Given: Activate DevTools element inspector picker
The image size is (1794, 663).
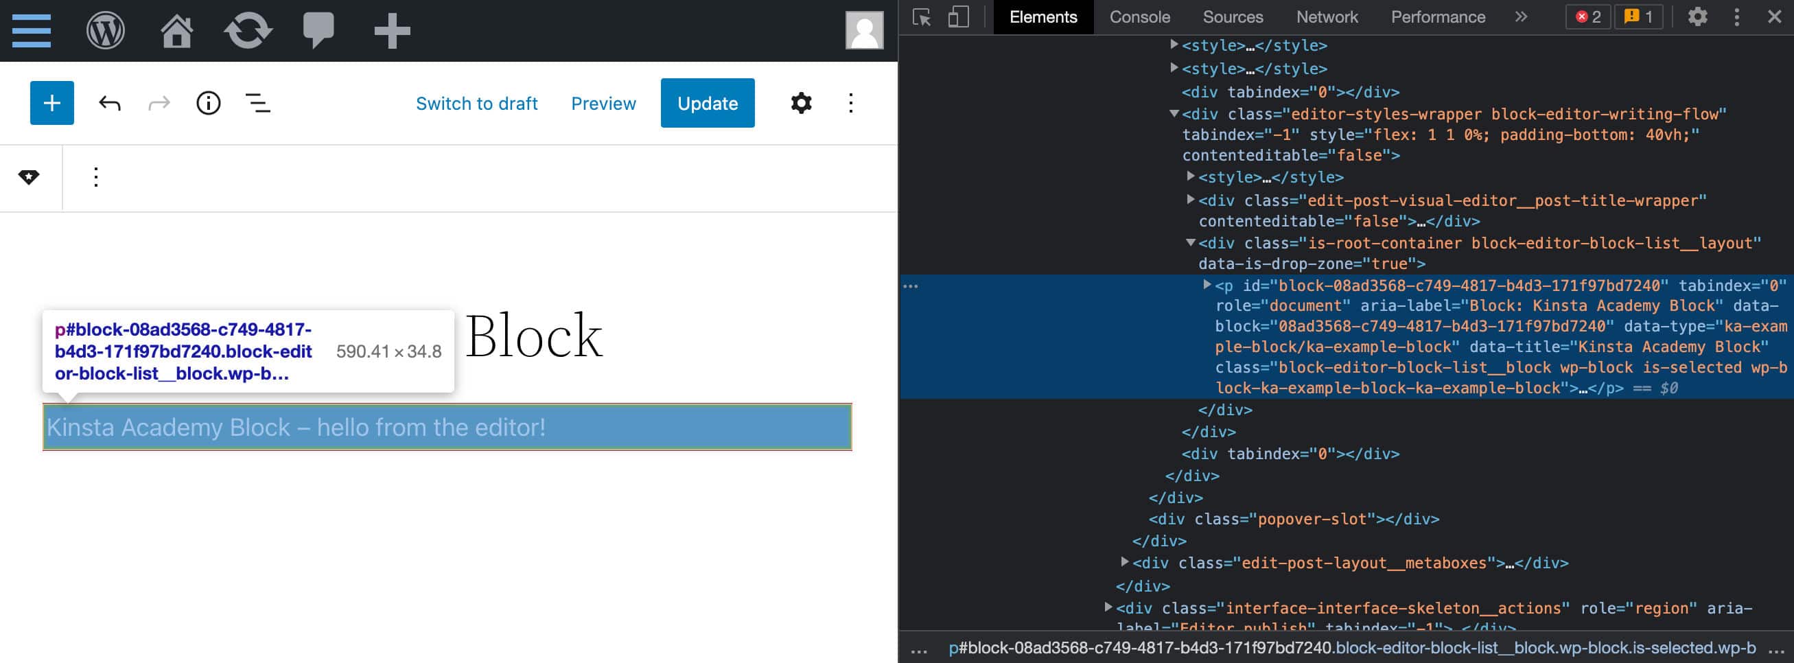Looking at the screenshot, I should (922, 16).
